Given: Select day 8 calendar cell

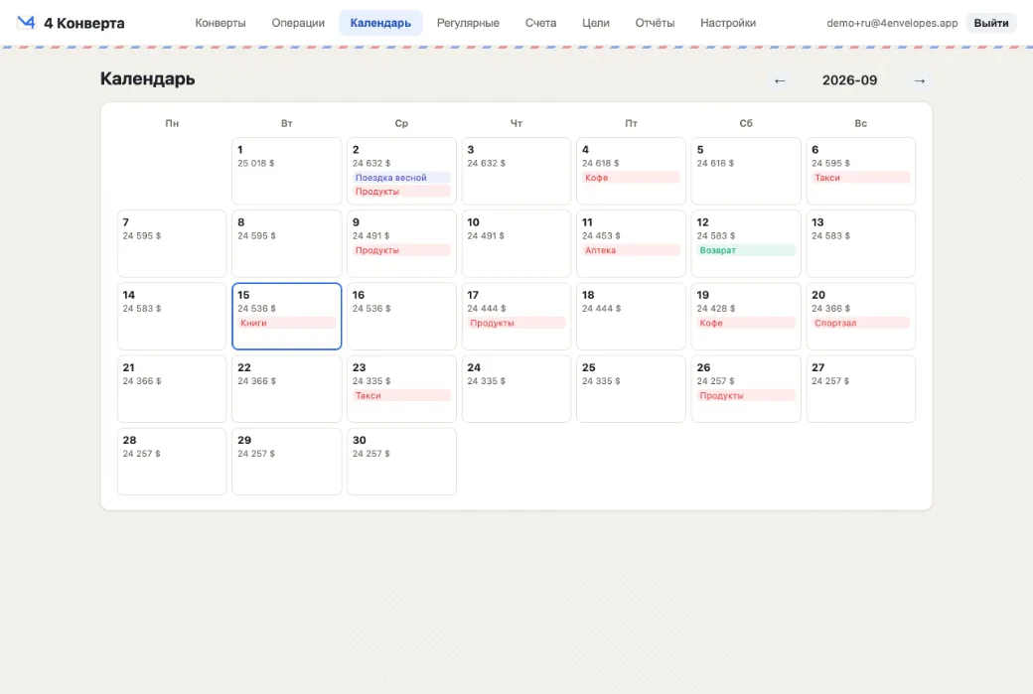Looking at the screenshot, I should click(287, 243).
